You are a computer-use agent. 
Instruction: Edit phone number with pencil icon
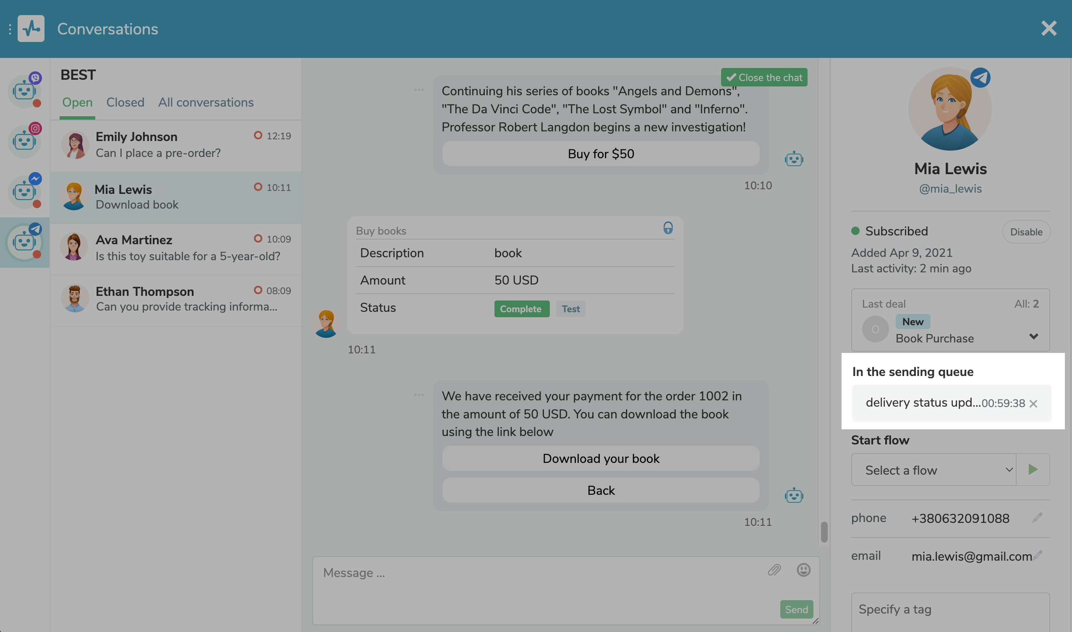coord(1038,517)
